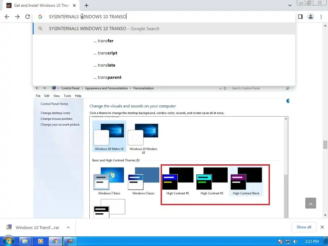Image resolution: width=328 pixels, height=246 pixels.
Task: Click the page scrollbar thumb
Action: click(325, 145)
